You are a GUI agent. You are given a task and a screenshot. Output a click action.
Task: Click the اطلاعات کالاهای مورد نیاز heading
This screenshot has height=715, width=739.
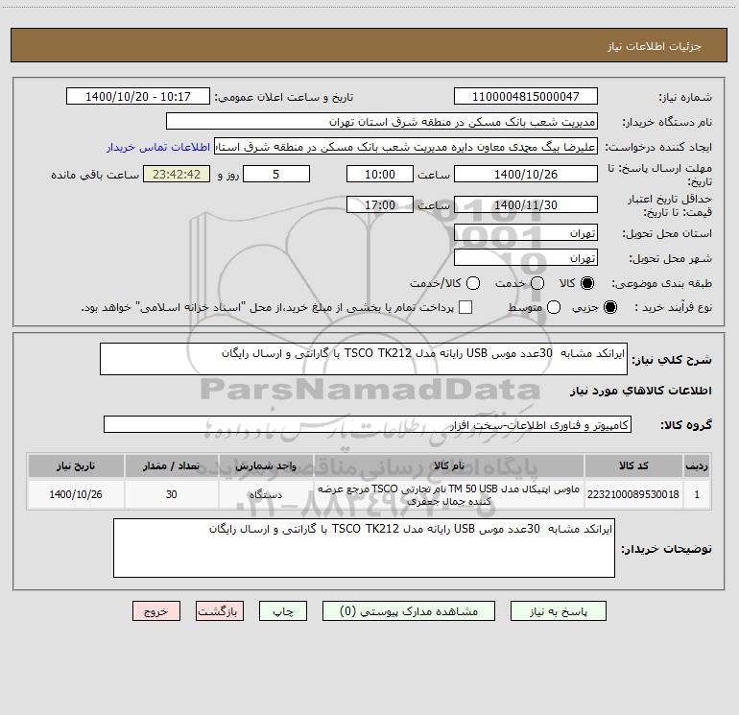pos(640,391)
